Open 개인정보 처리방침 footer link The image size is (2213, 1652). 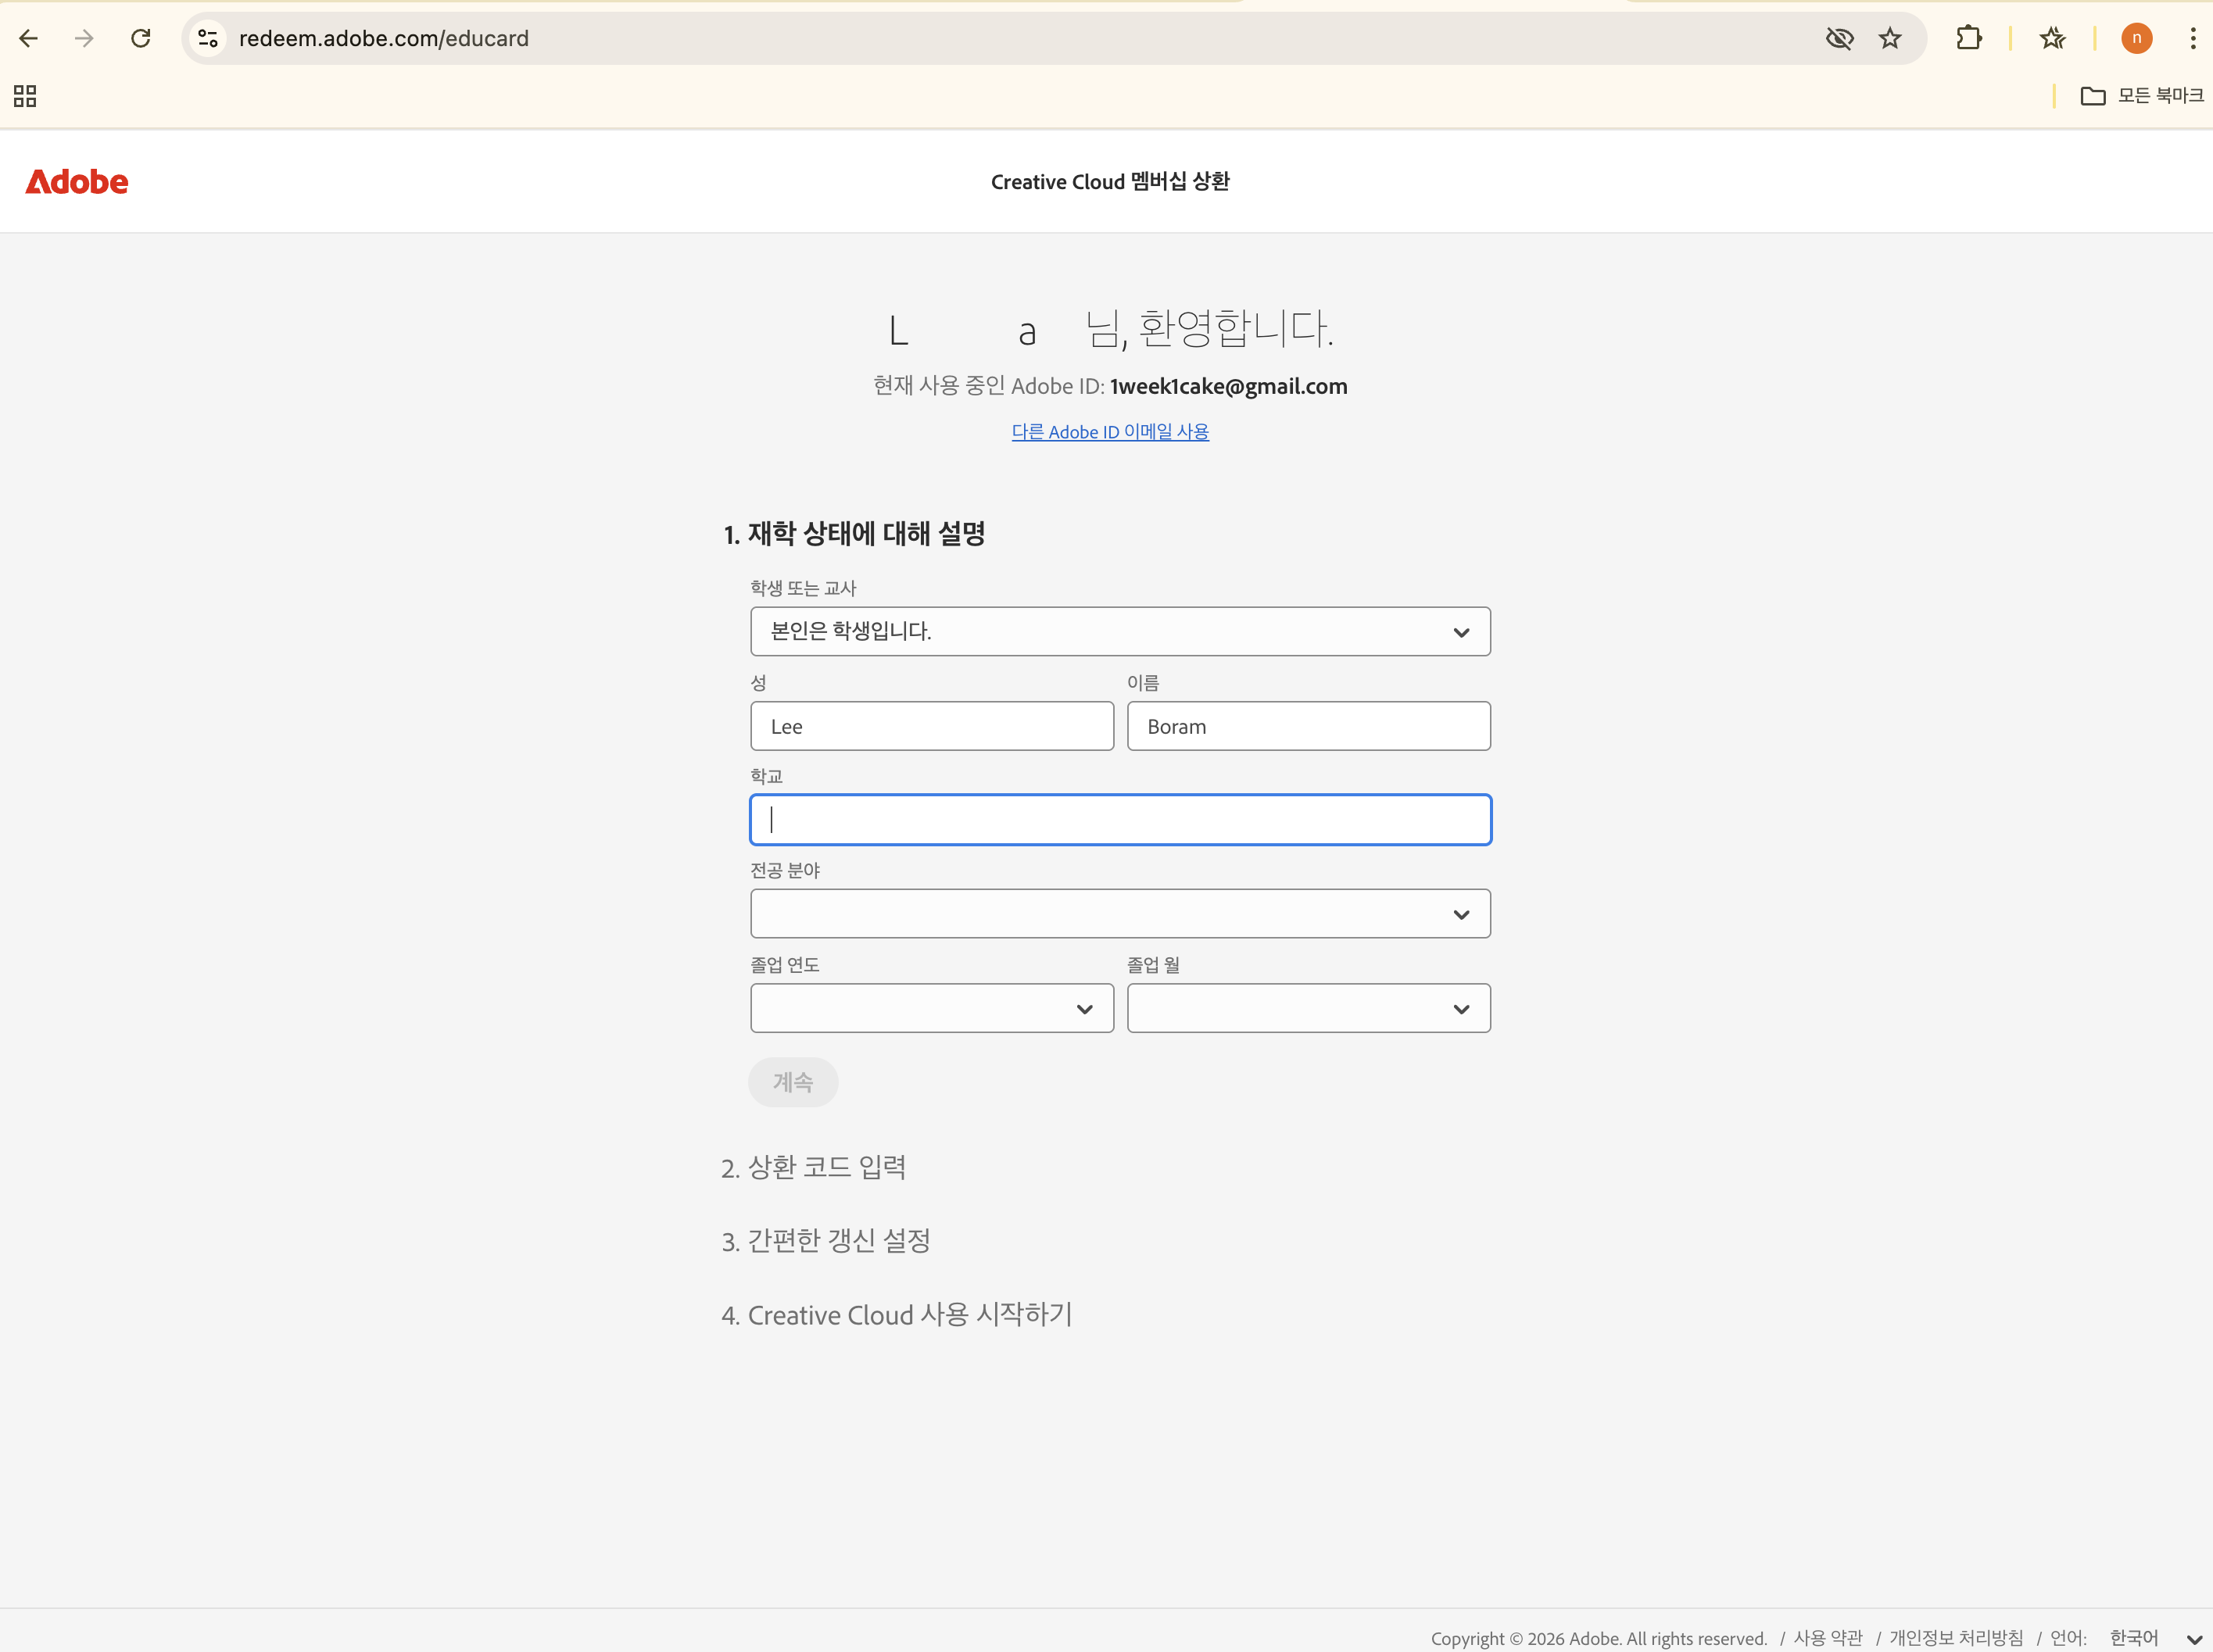pos(1955,1637)
